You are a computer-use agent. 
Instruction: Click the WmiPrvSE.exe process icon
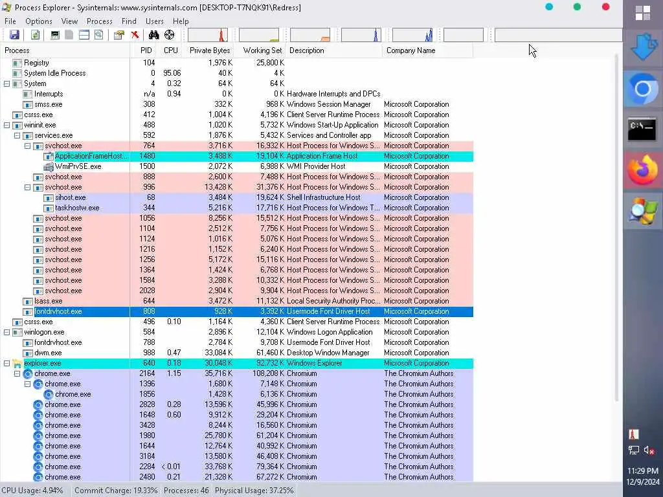click(x=49, y=166)
